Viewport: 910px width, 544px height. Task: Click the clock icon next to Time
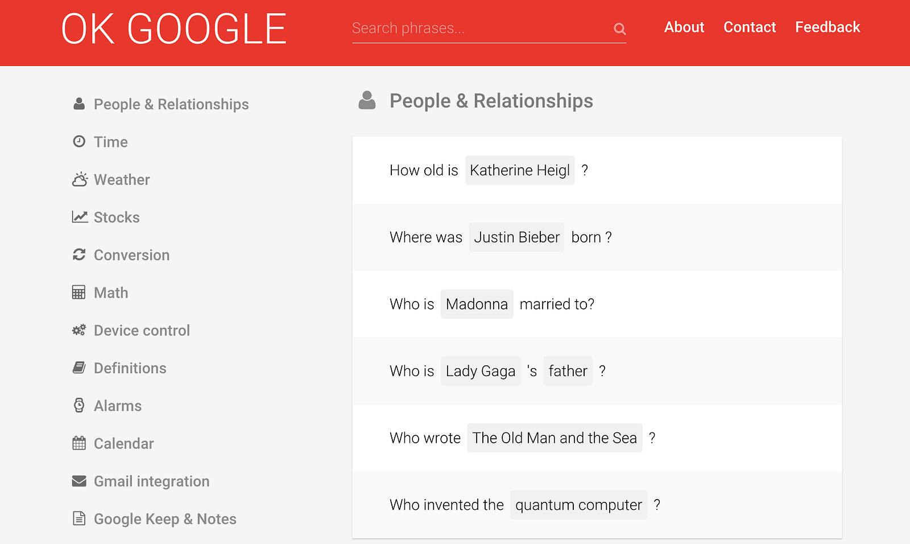tap(79, 141)
